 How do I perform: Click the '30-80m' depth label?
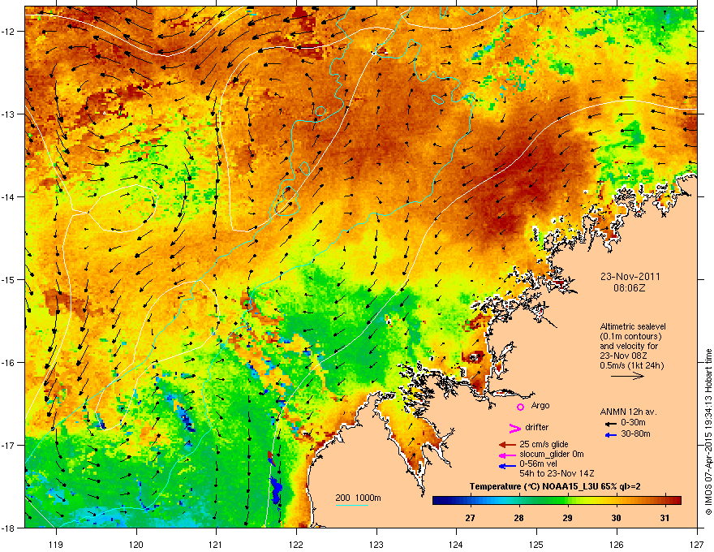[x=635, y=433]
